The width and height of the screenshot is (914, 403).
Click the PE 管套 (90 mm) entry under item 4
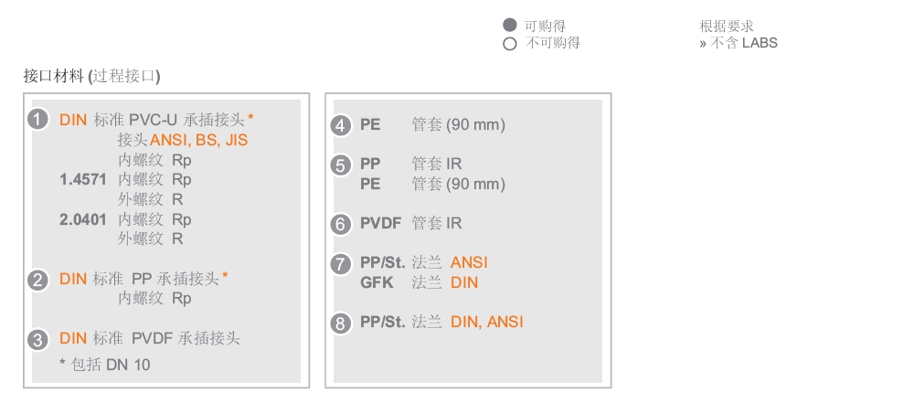coord(432,125)
